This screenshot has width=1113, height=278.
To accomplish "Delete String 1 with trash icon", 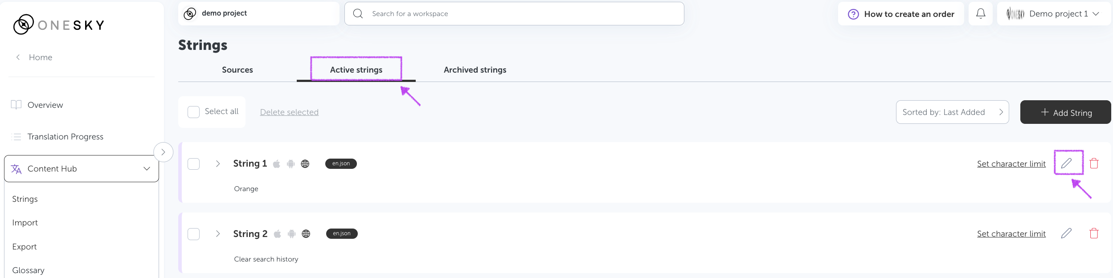I will coord(1094,163).
